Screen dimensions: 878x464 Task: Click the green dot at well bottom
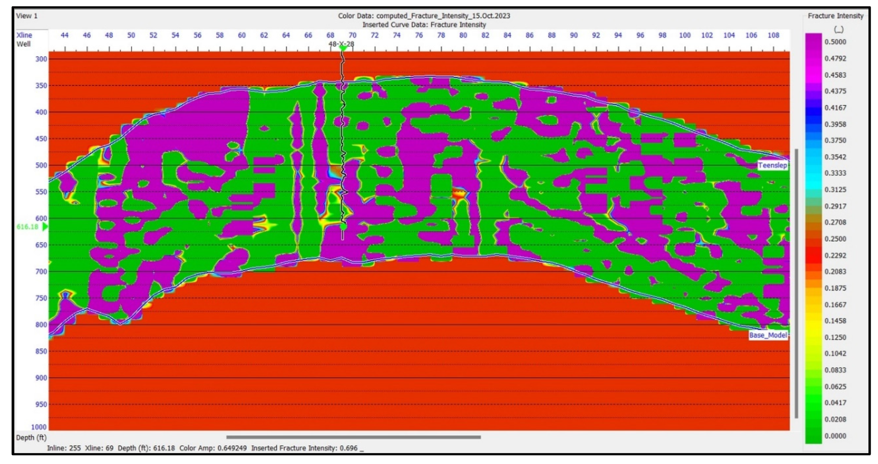point(344,226)
